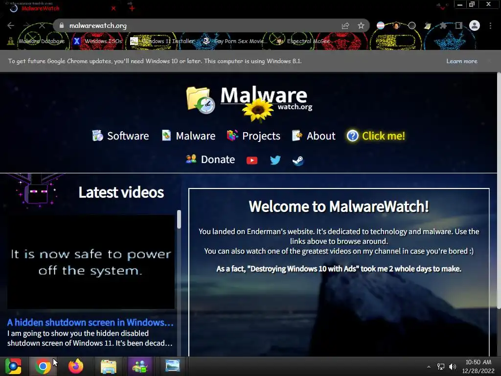Click the Destroying Windows 10 with Ads fact

click(x=339, y=269)
